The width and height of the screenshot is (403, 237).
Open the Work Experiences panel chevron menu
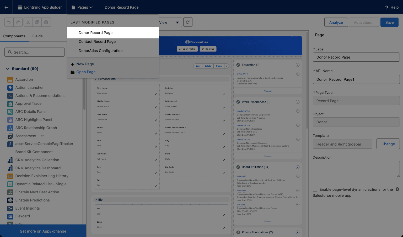[x=298, y=102]
